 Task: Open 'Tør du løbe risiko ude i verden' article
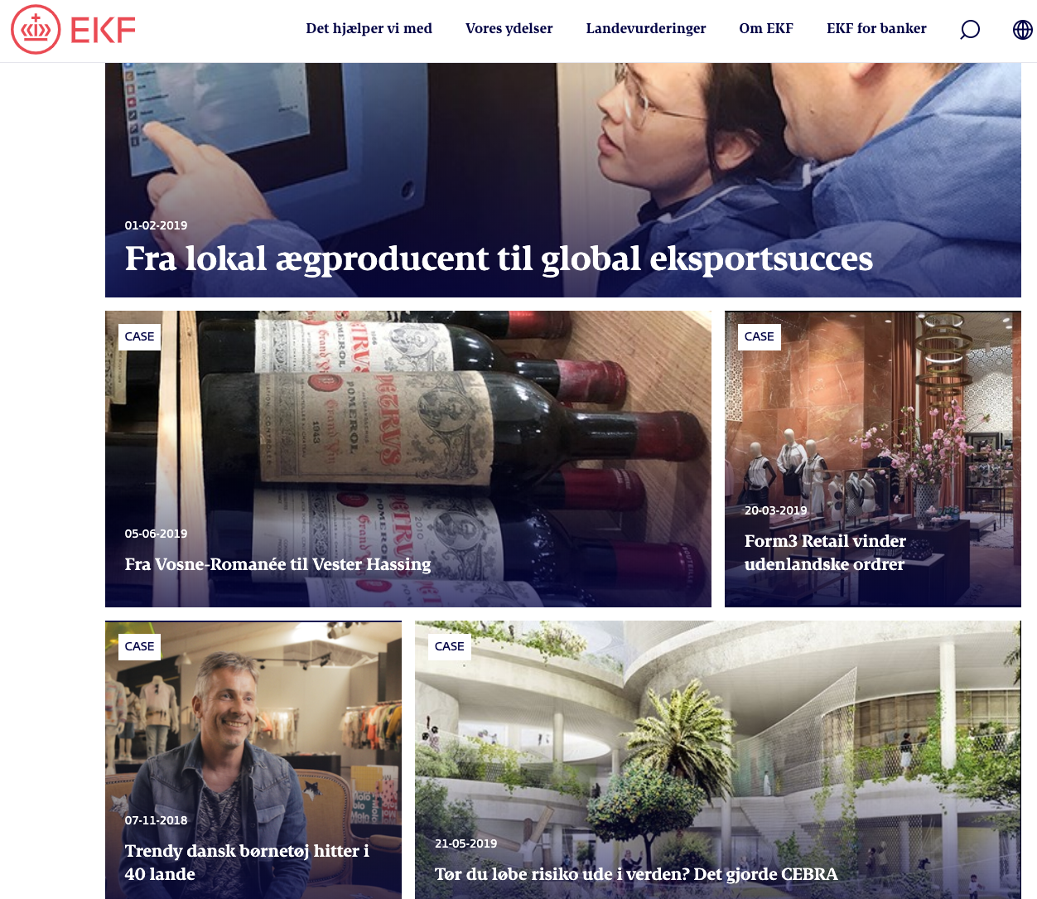click(636, 874)
